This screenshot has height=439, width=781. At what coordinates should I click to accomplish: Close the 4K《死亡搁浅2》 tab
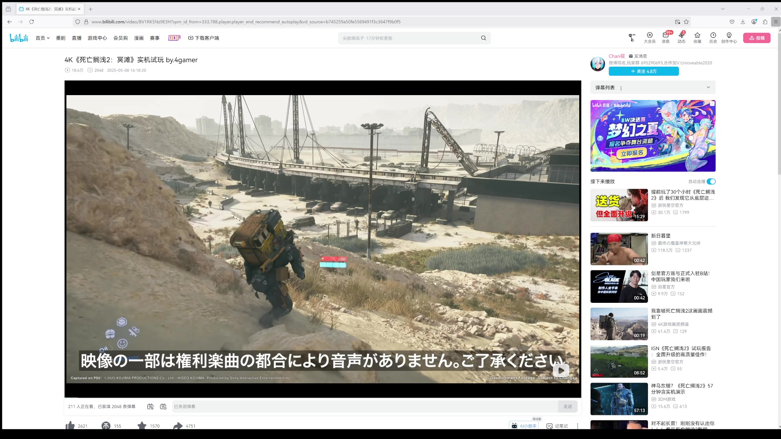click(x=79, y=9)
